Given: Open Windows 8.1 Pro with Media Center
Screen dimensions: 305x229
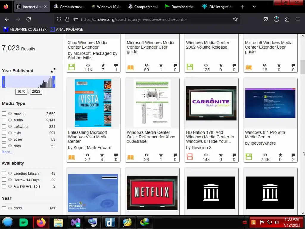Looking at the screenshot, I should 265,134.
